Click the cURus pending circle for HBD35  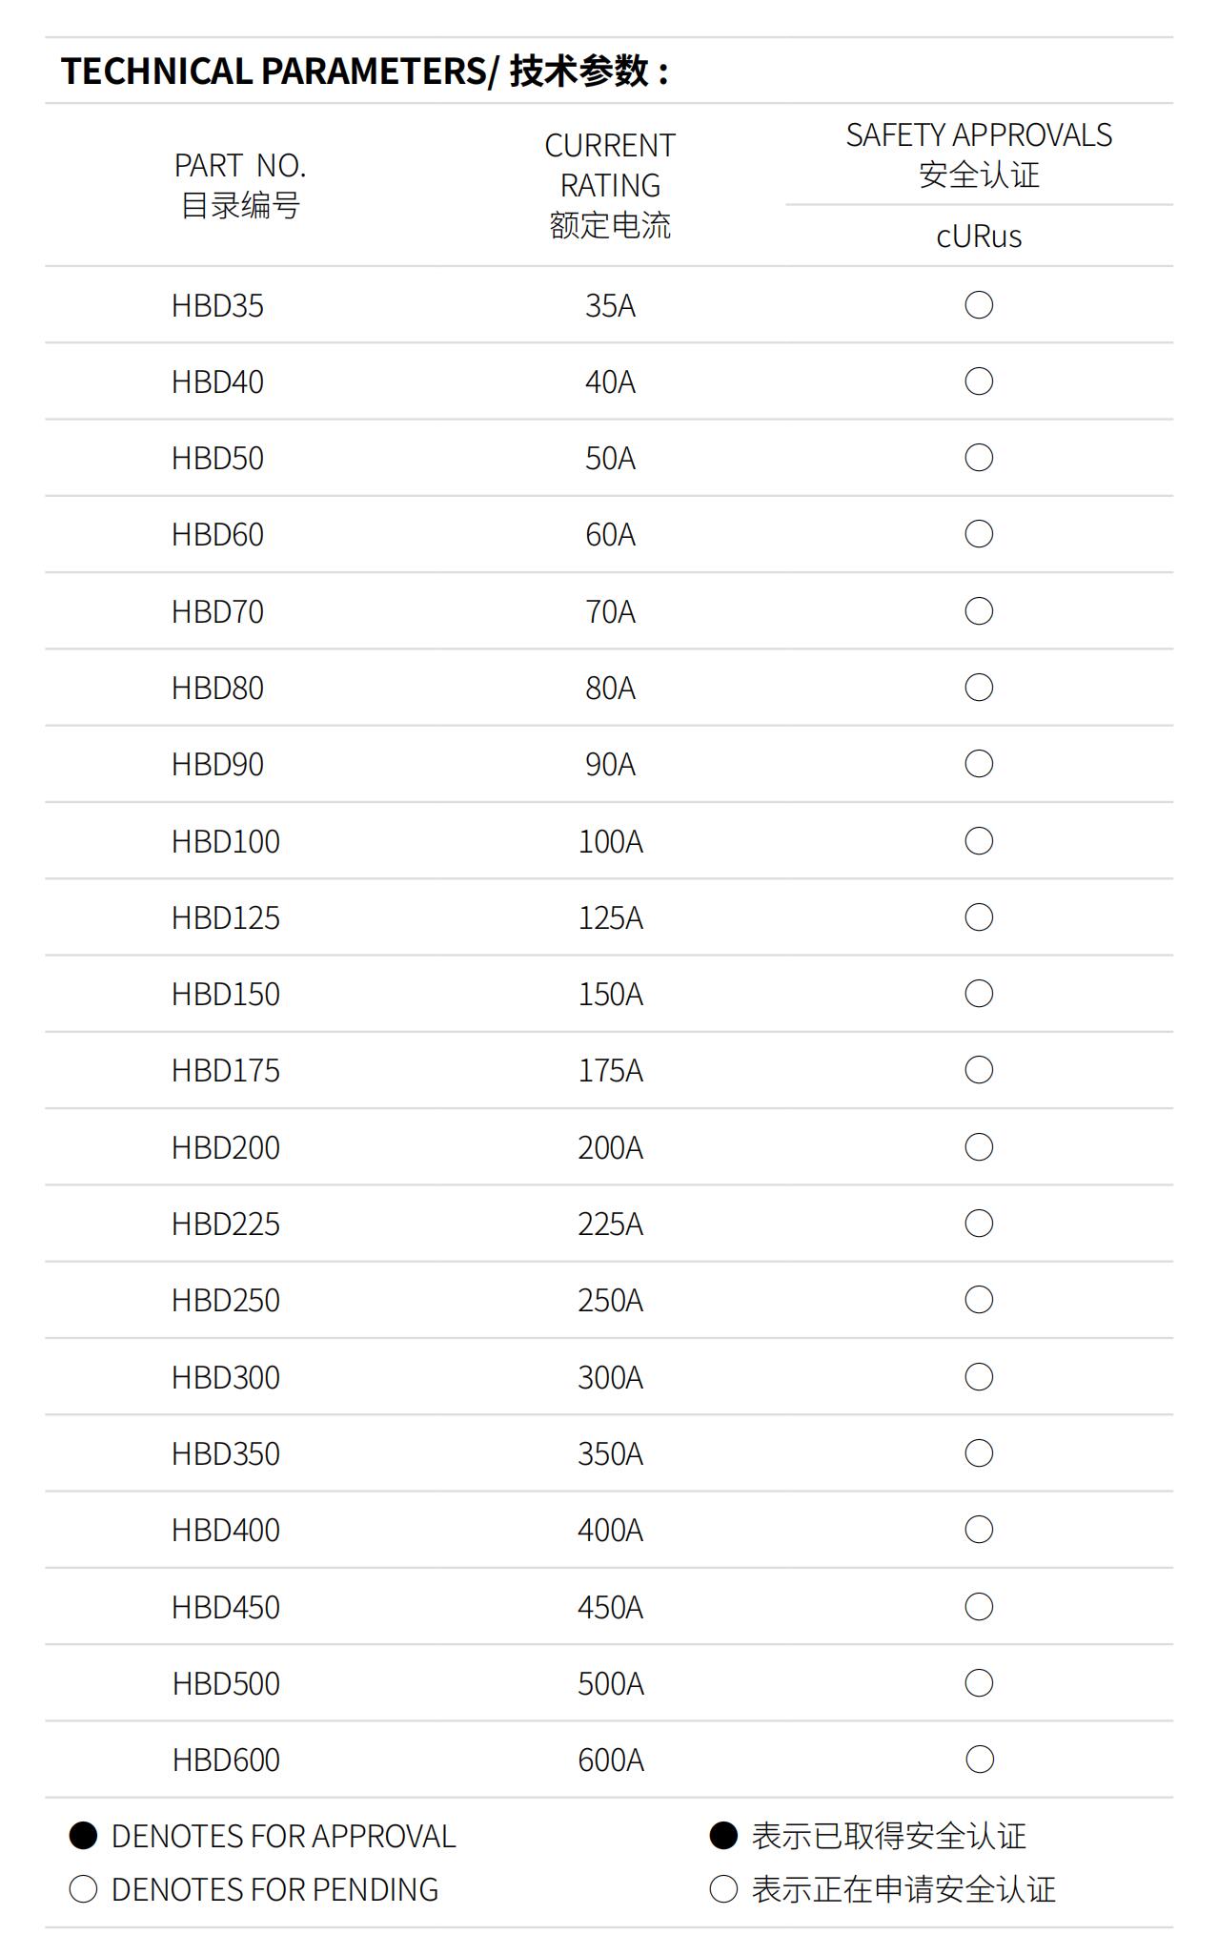979,305
